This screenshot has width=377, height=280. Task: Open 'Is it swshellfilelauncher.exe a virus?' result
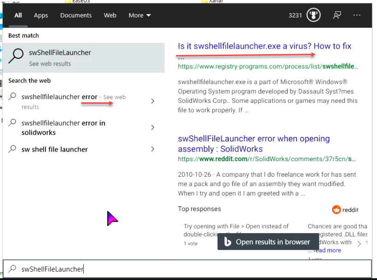click(265, 46)
